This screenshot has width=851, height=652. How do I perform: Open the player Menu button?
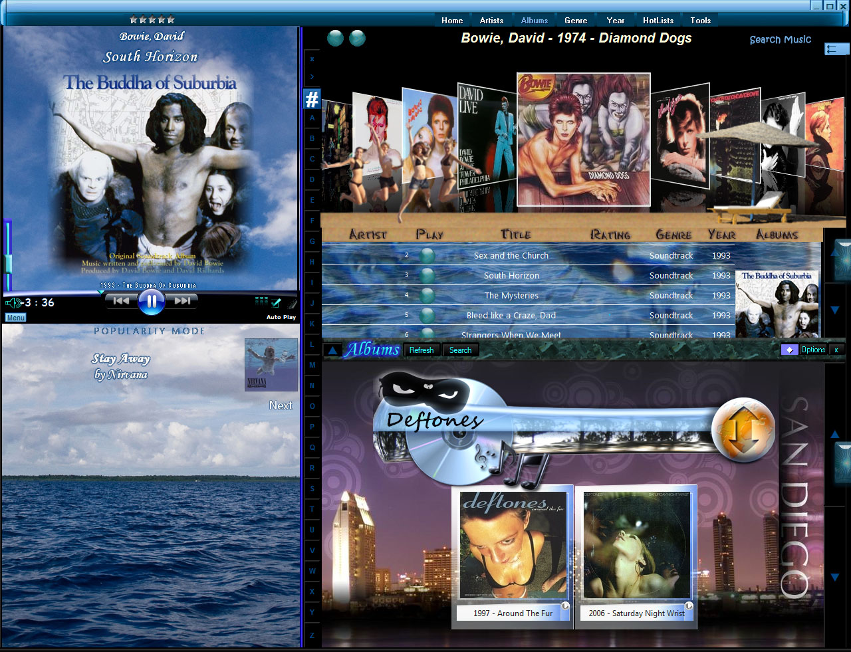click(15, 318)
